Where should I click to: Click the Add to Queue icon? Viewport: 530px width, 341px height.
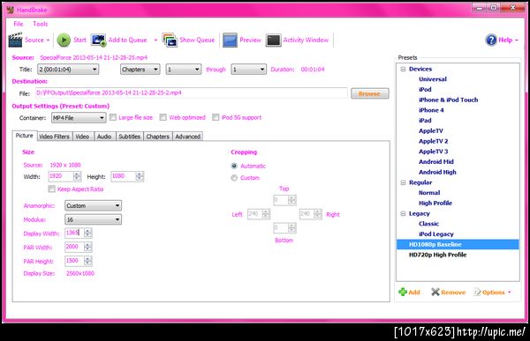click(98, 41)
